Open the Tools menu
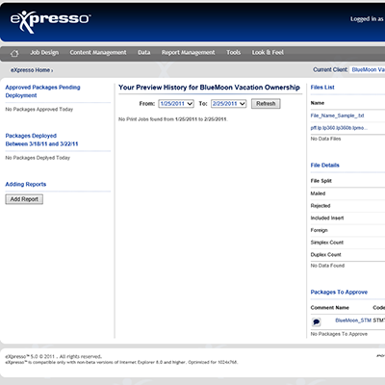This screenshot has width=385, height=385. (233, 52)
